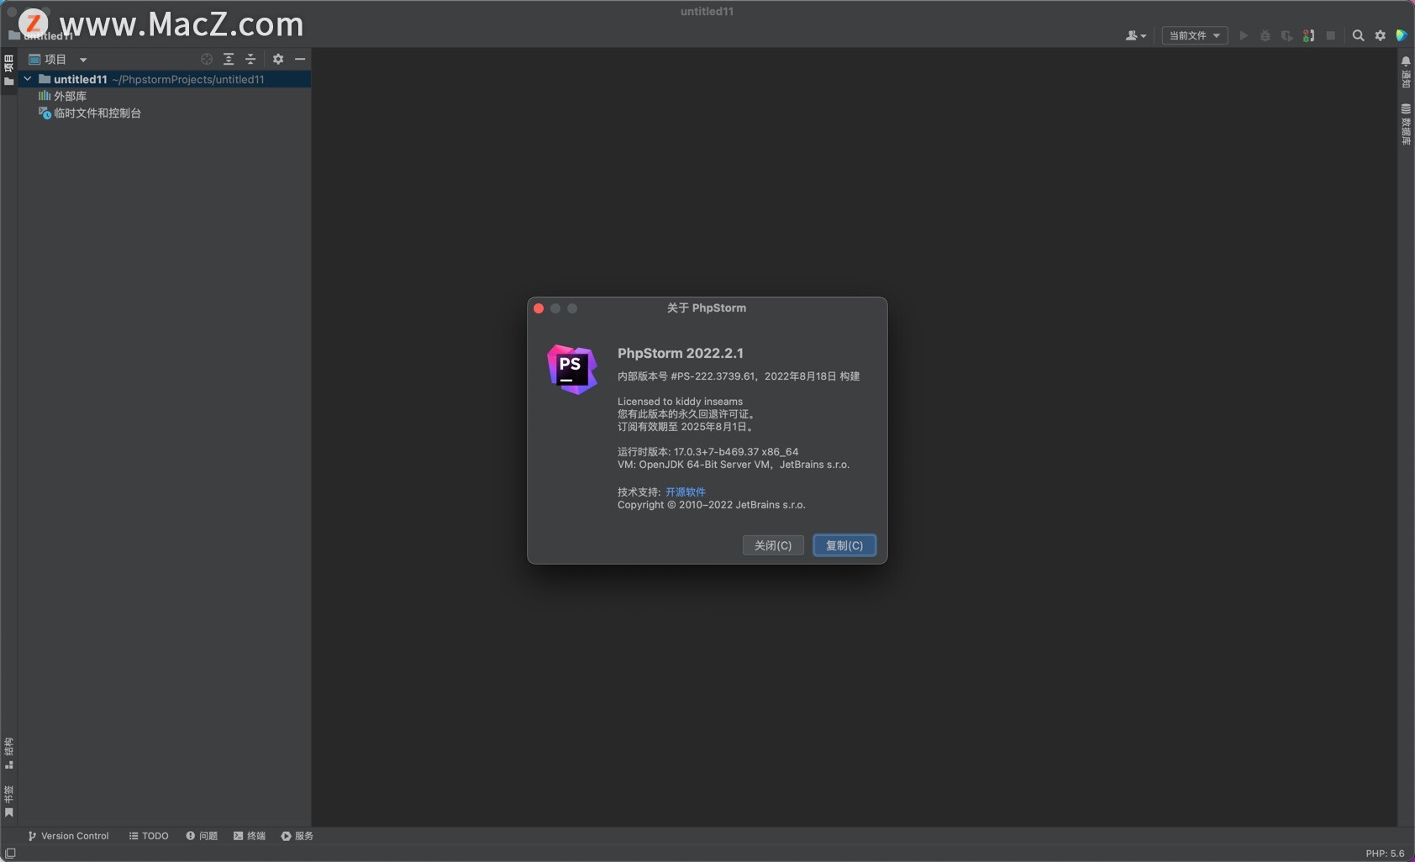Click the Run play icon in toolbar
Viewport: 1415px width, 862px height.
click(1244, 35)
